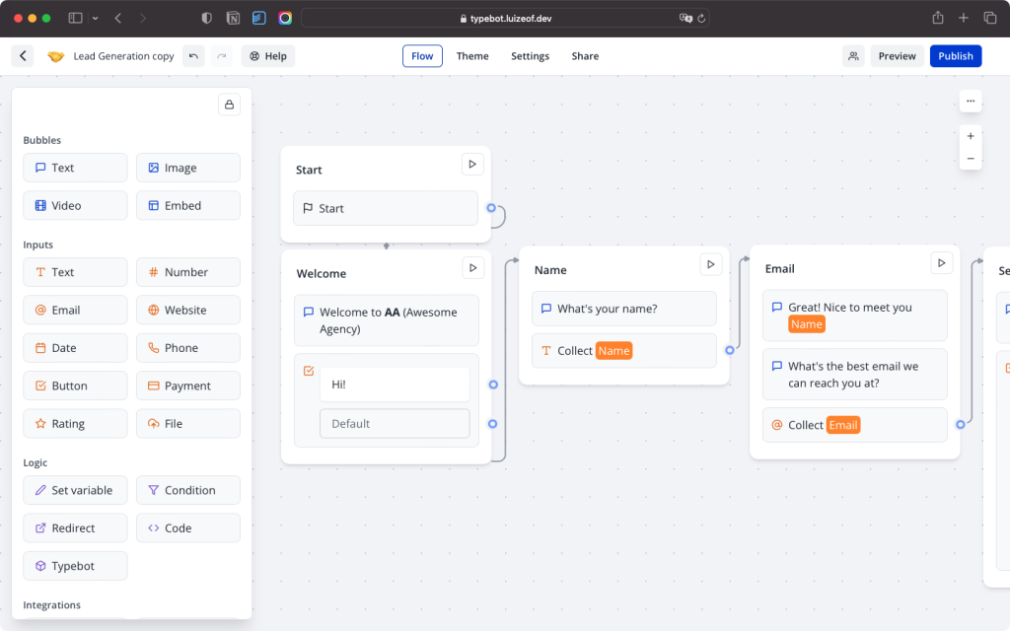Select the Email input block
The image size is (1010, 631).
75,310
